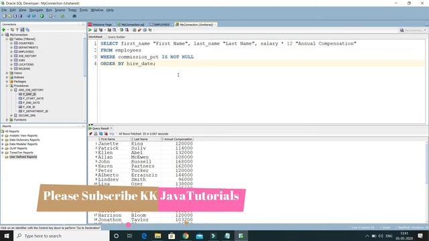
Task: Expand the COUNTRIES table node
Action: point(11,43)
